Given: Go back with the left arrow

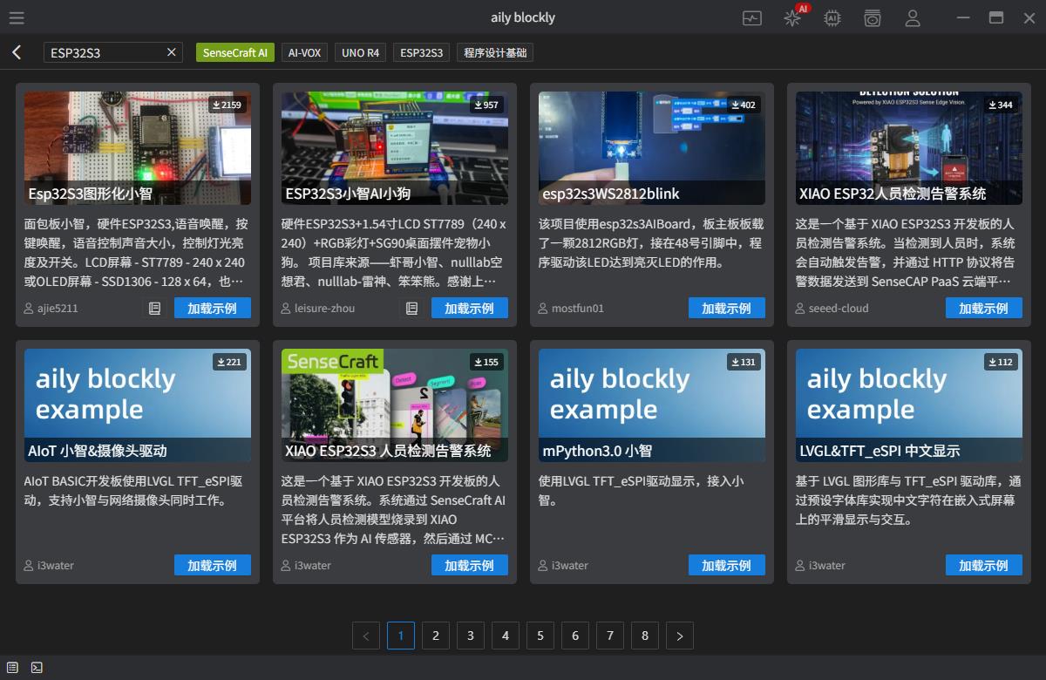Looking at the screenshot, I should click(x=17, y=52).
